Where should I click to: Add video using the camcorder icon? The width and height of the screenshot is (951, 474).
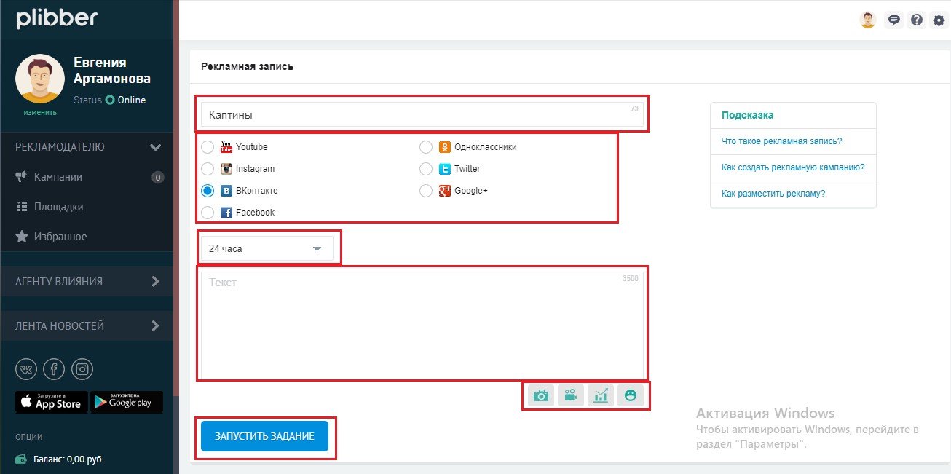tap(571, 395)
